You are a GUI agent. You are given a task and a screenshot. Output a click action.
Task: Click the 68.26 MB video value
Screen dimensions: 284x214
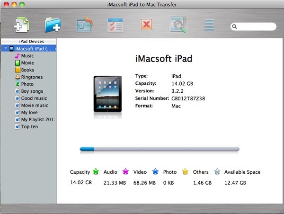click(x=144, y=183)
